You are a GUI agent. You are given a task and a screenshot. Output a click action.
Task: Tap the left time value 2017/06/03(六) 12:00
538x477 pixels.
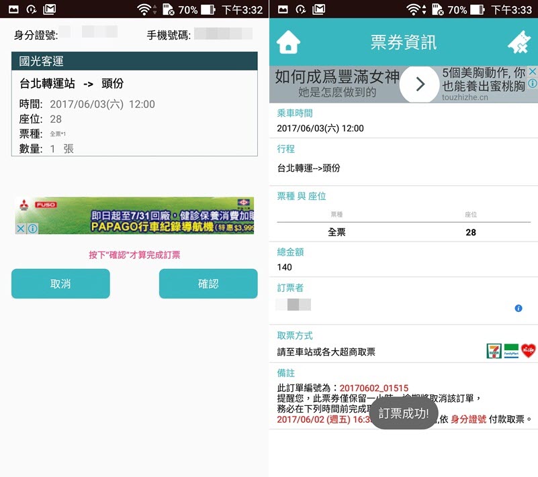pyautogui.click(x=102, y=104)
